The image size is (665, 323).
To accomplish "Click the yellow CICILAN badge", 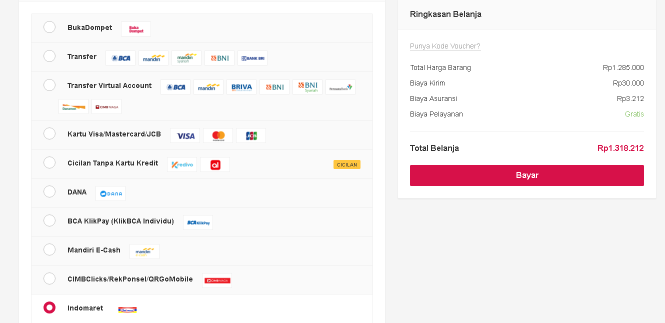I will click(x=347, y=164).
